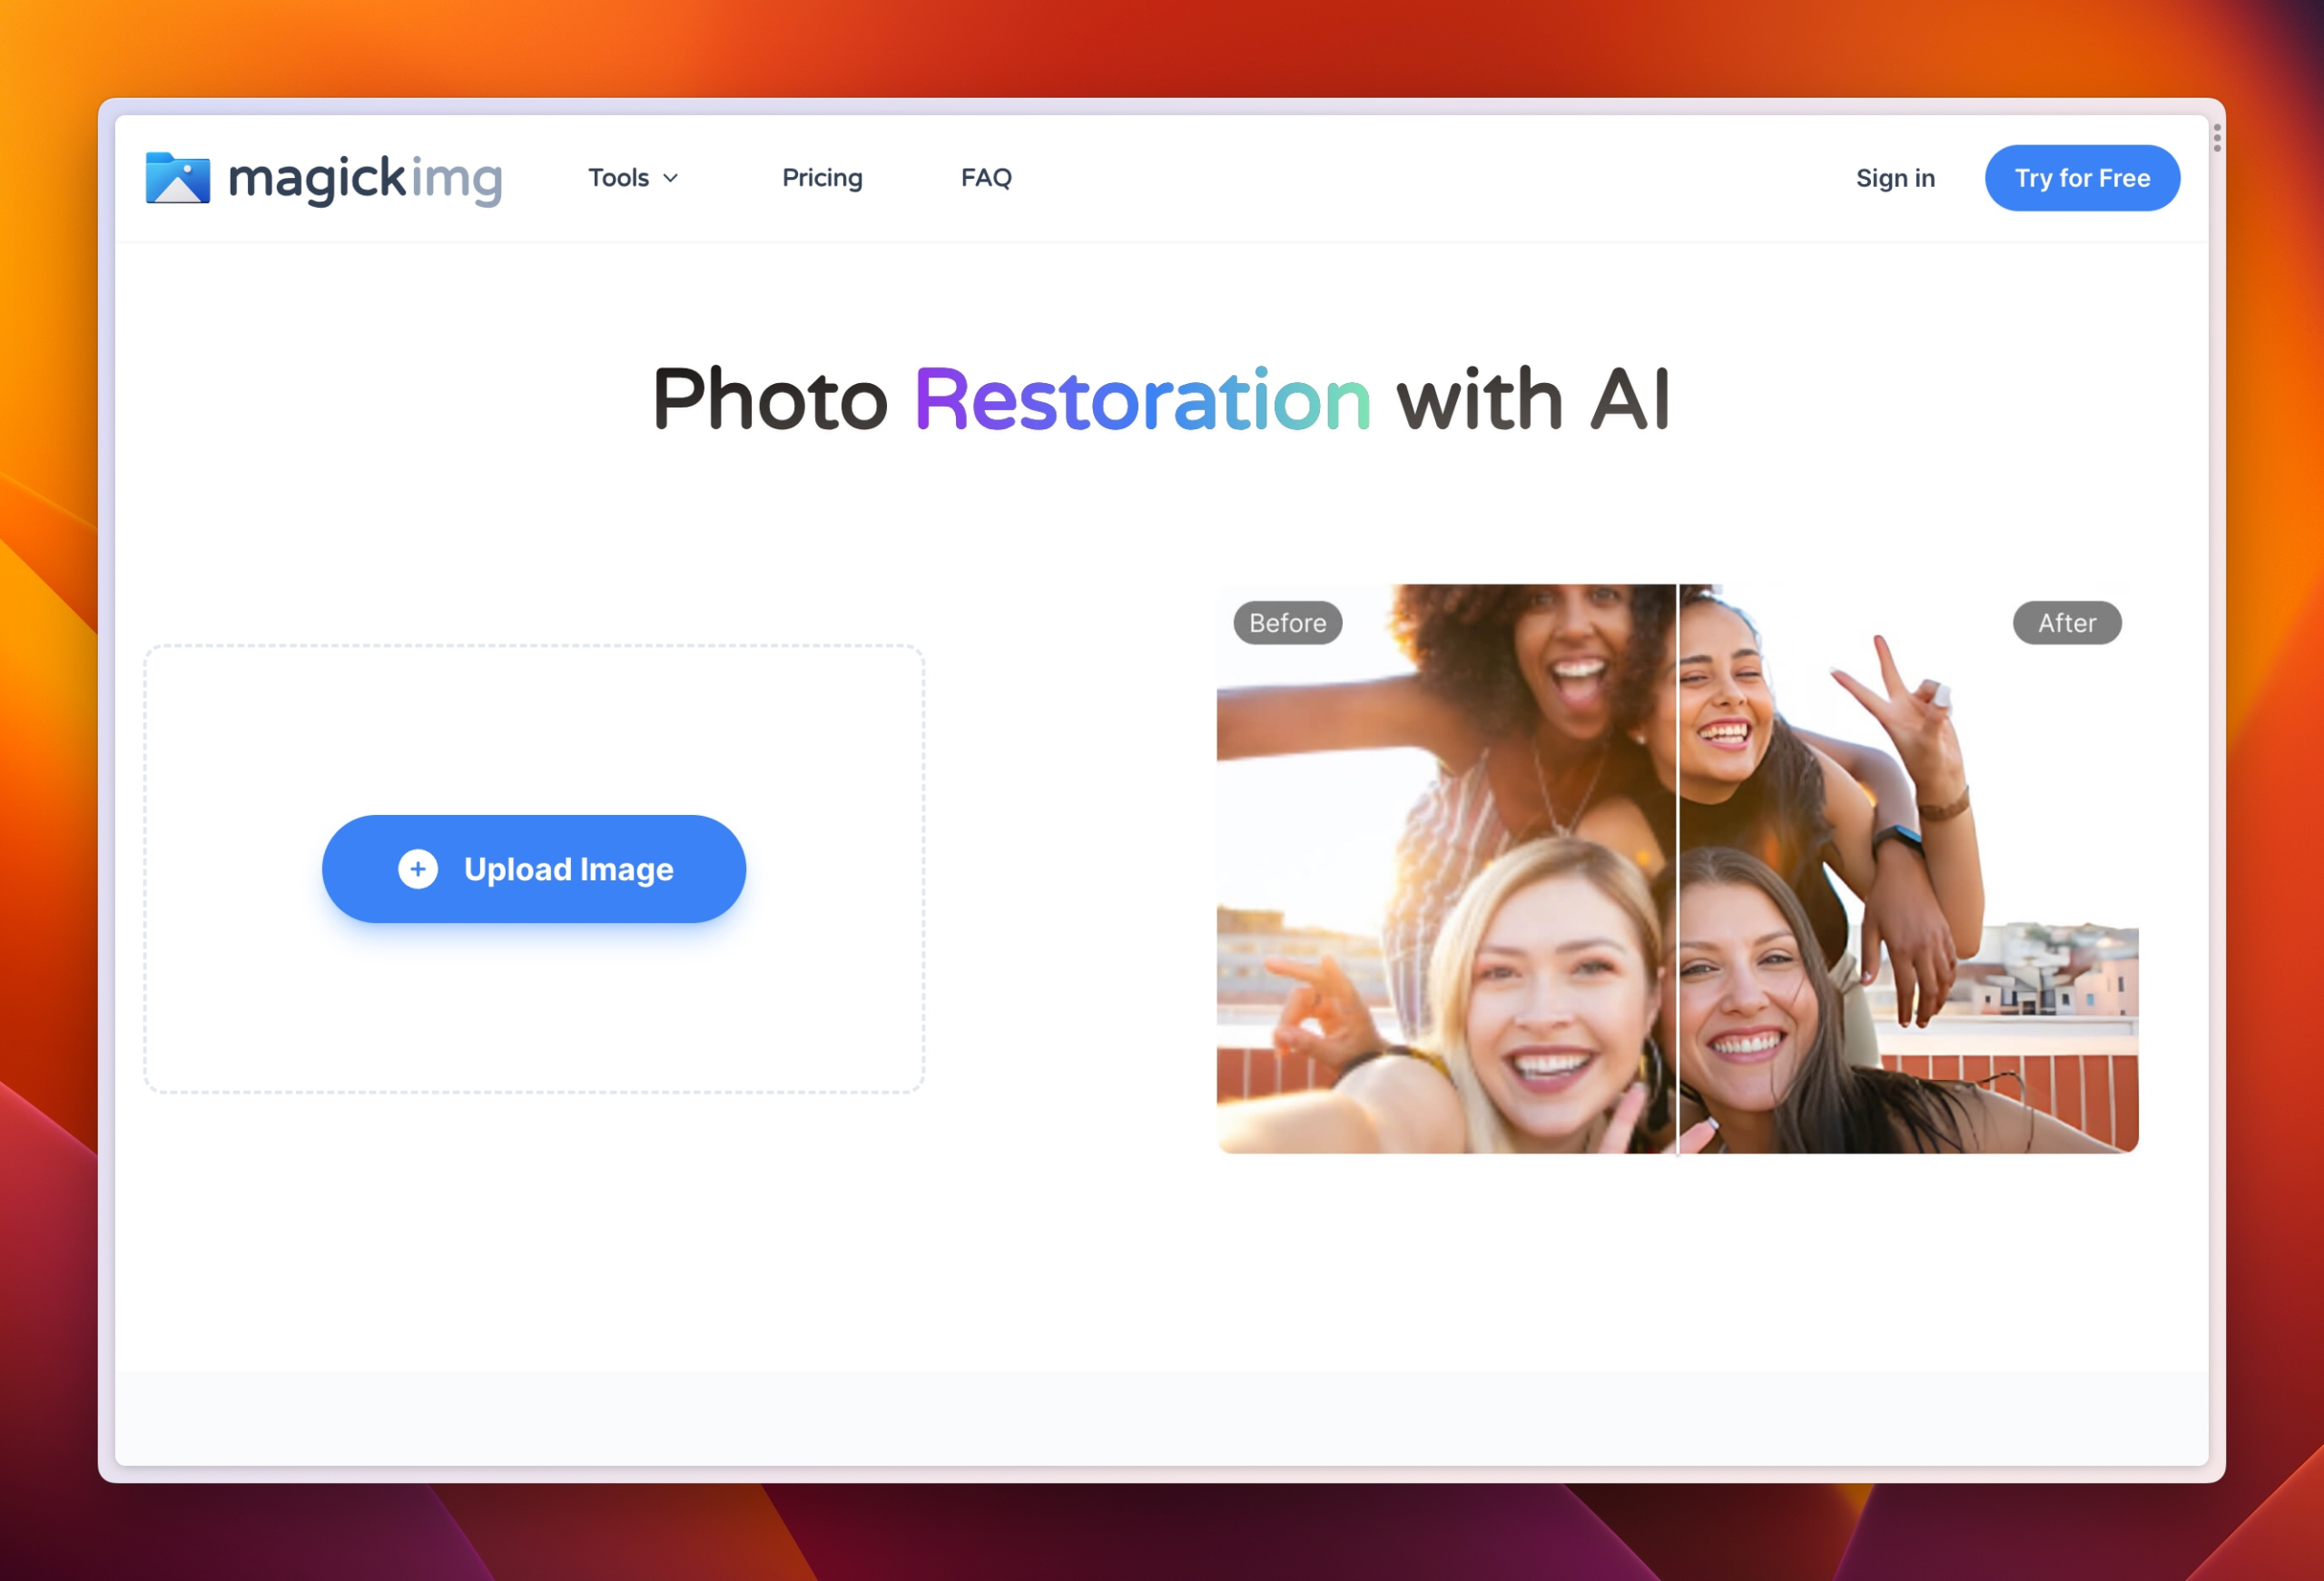Navigate to the FAQ section
Image resolution: width=2324 pixels, height=1581 pixels.
[x=986, y=178]
